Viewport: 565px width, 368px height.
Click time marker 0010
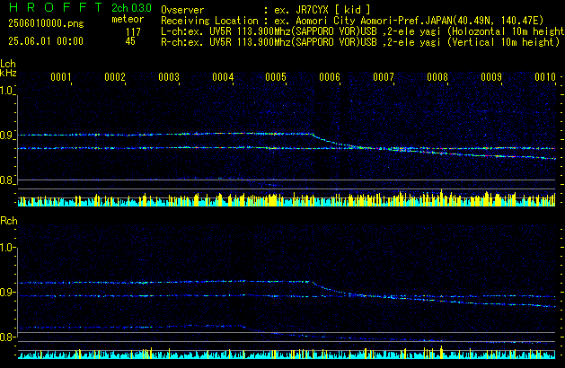pos(545,77)
